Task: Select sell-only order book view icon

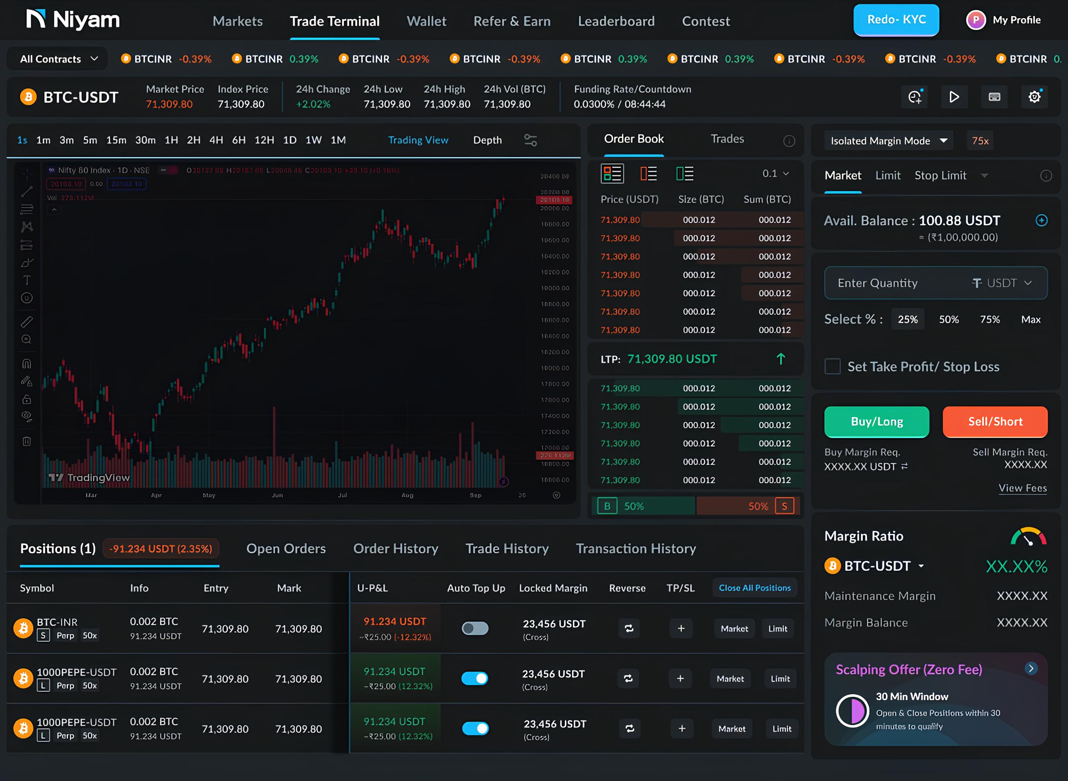Action: (x=648, y=174)
